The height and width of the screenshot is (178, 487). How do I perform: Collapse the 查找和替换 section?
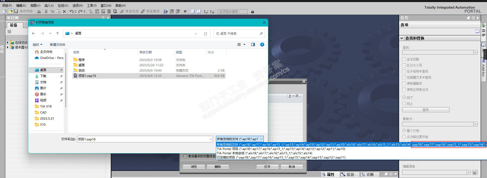tap(402, 38)
